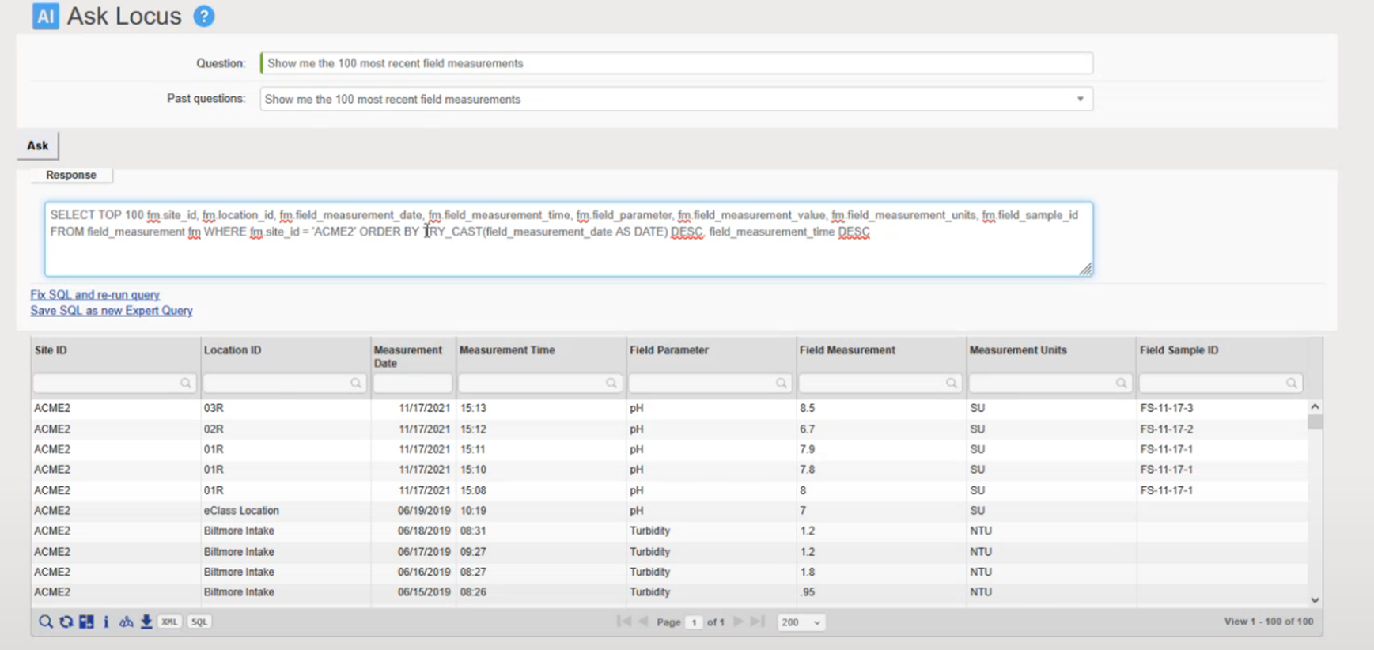1374x650 pixels.
Task: Click search icon in Field Sample ID filter
Action: (x=1291, y=383)
